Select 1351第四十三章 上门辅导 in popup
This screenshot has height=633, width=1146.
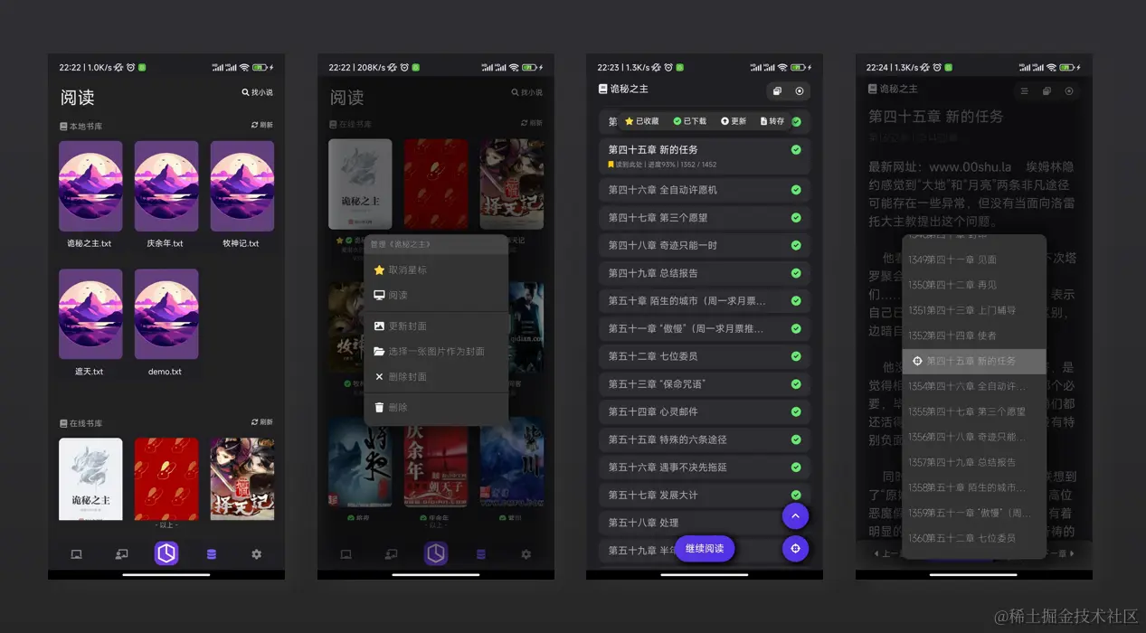pyautogui.click(x=974, y=310)
